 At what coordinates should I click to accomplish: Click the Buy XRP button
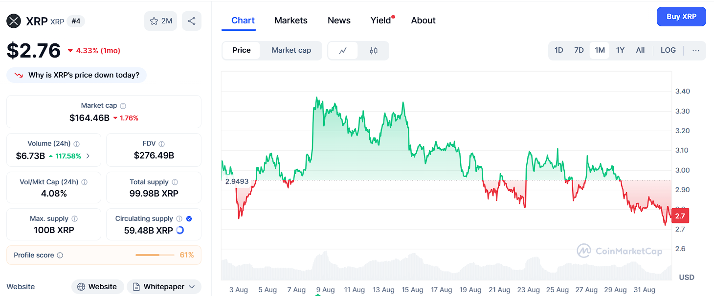tap(681, 17)
